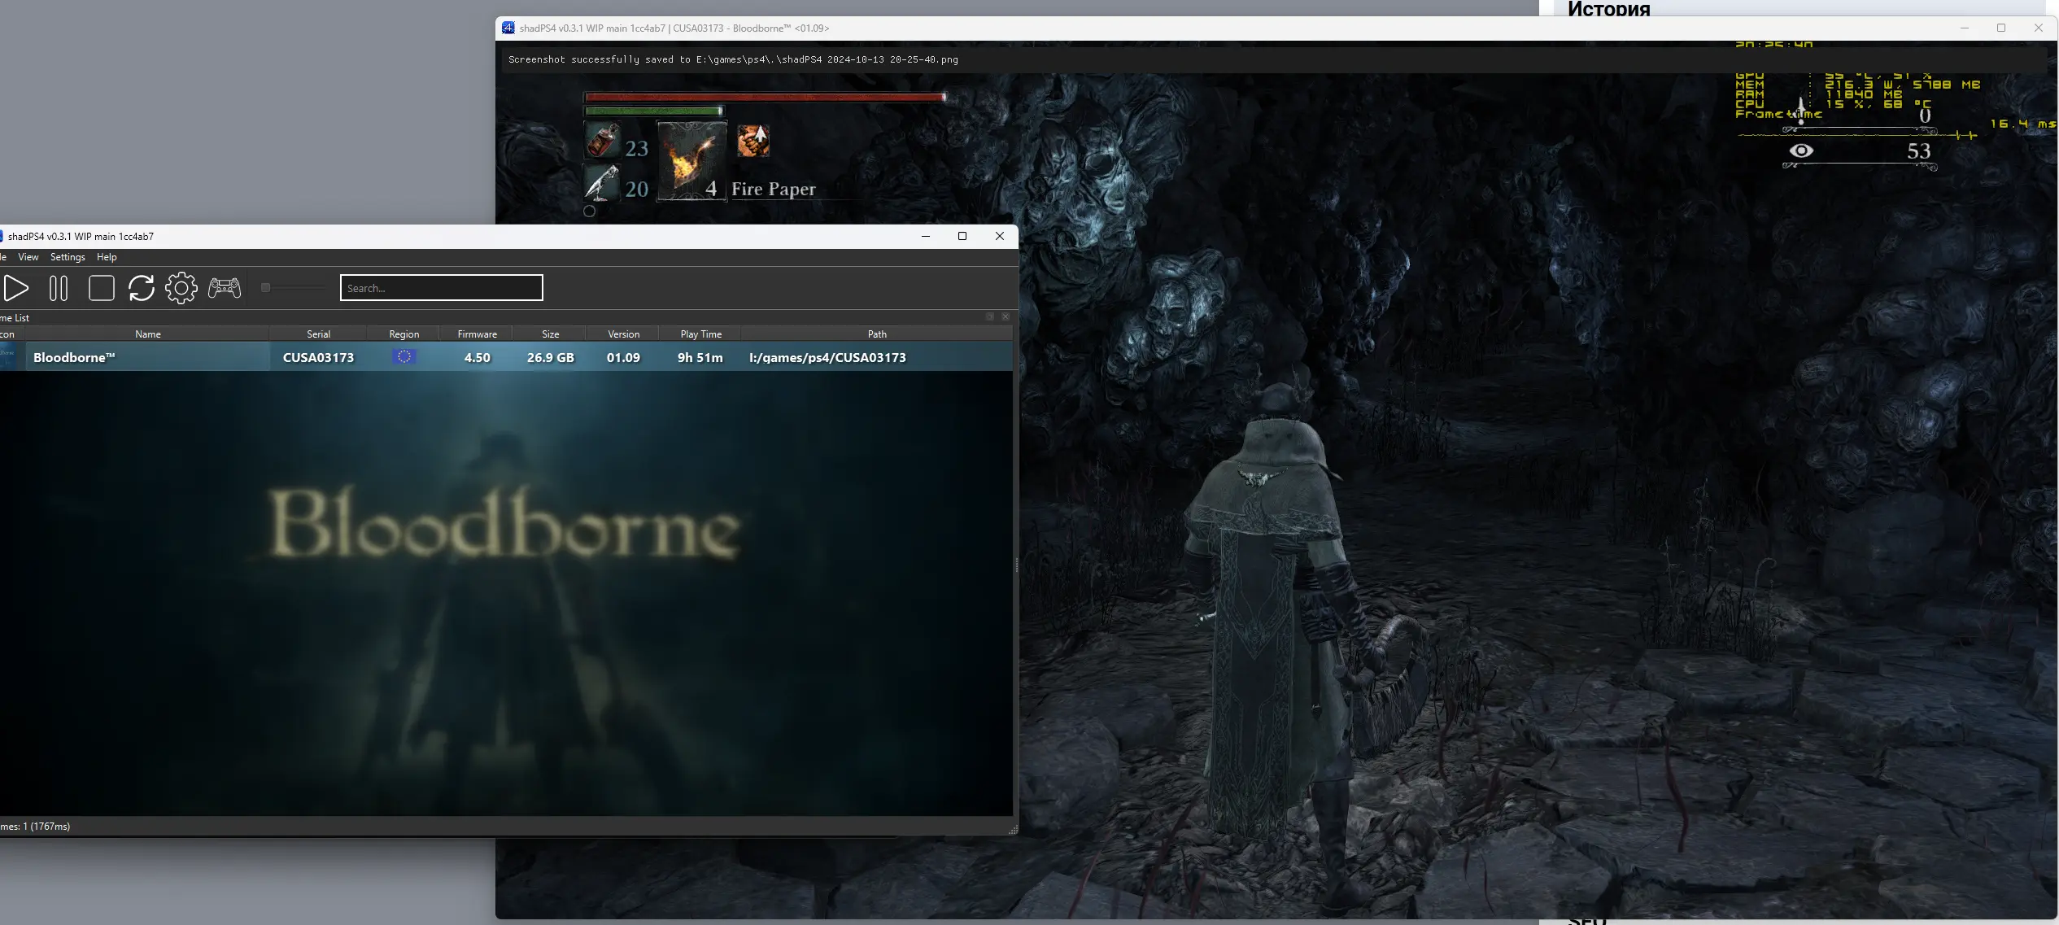
Task: Click the small item icon right of Fire Paper
Action: pos(753,141)
